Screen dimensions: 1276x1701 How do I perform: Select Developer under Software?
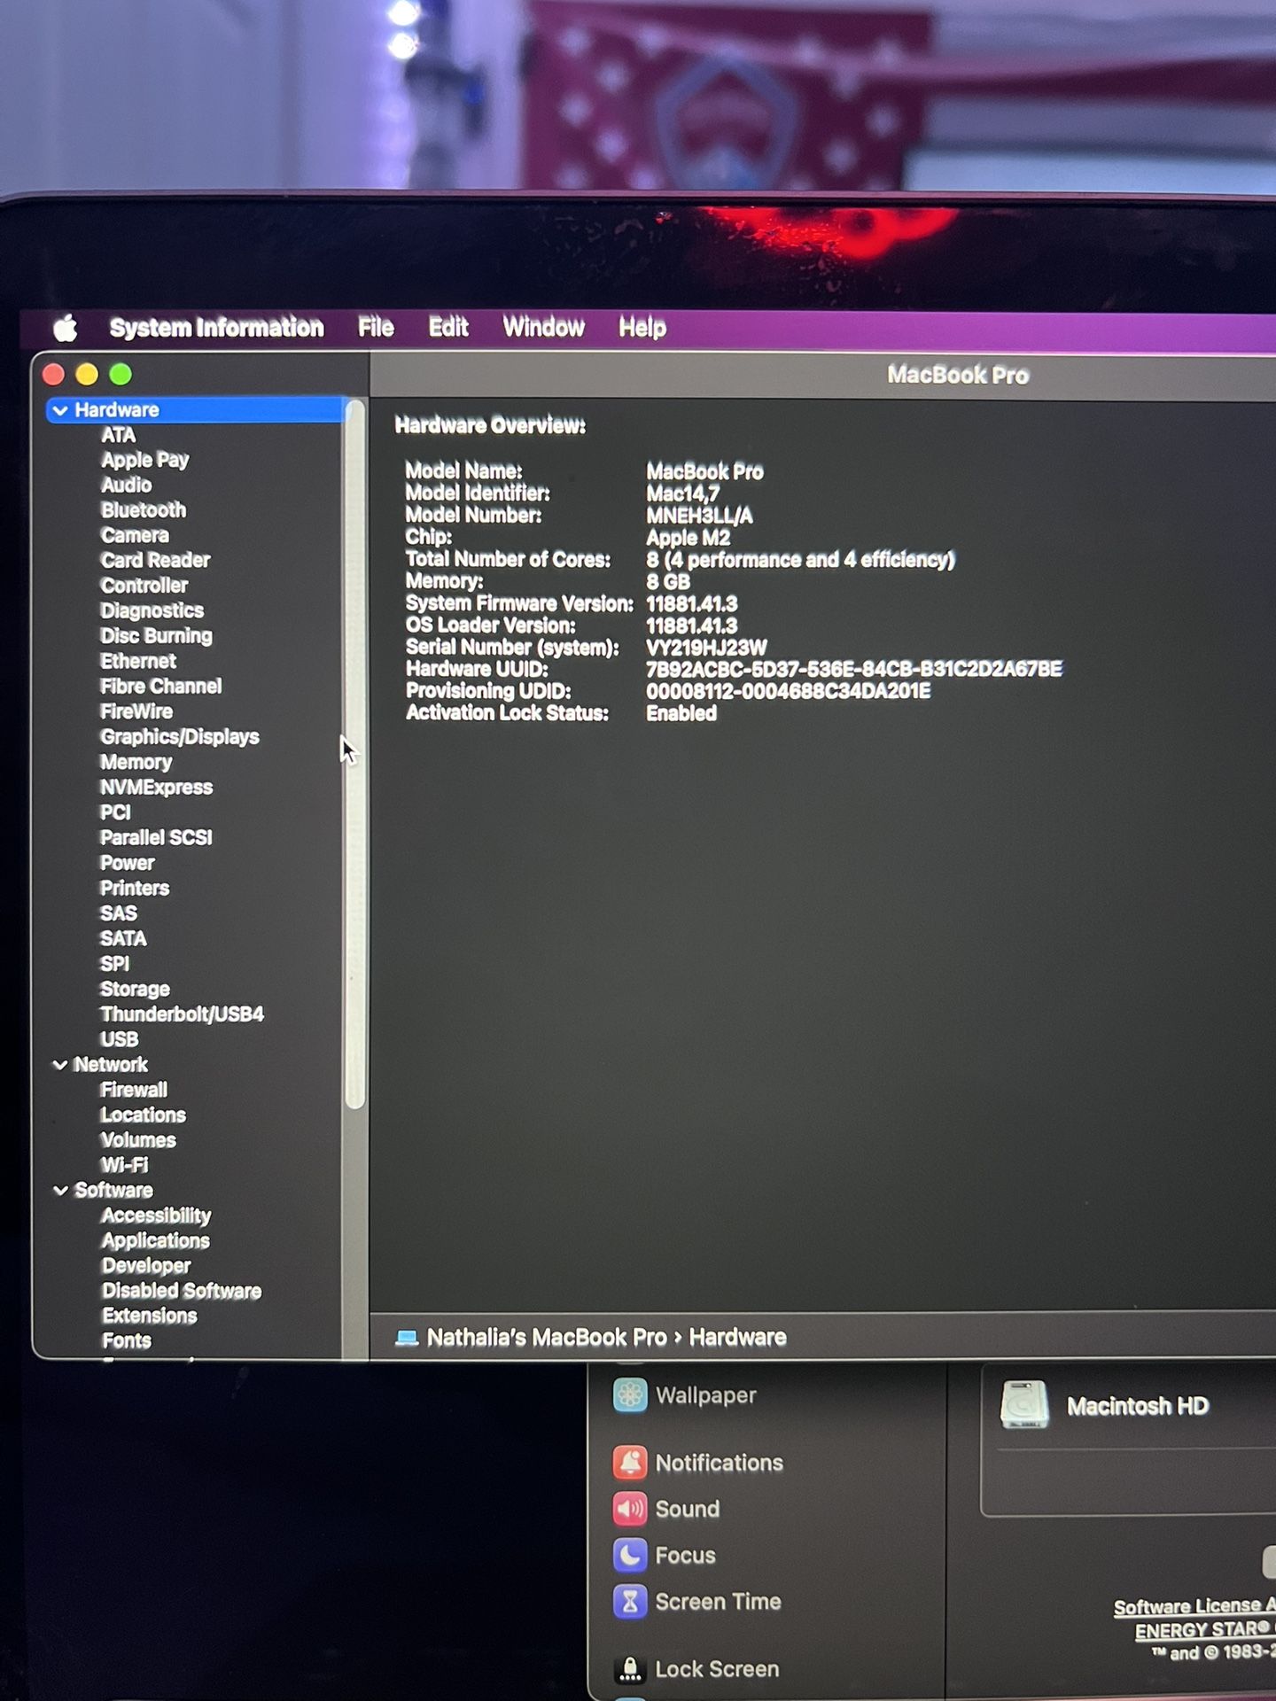click(146, 1266)
